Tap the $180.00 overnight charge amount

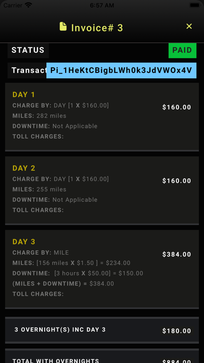point(177,331)
